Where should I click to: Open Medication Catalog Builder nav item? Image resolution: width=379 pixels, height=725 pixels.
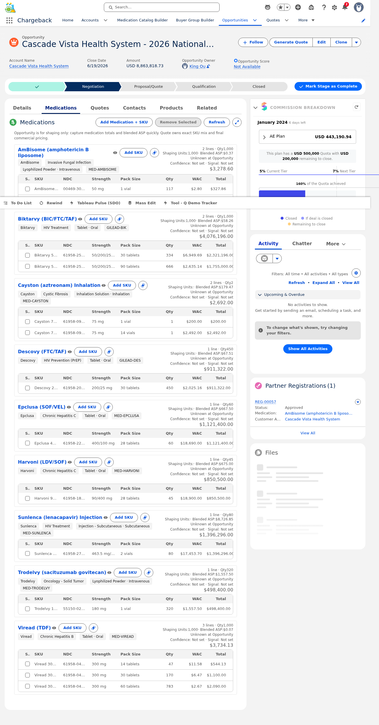pyautogui.click(x=142, y=20)
